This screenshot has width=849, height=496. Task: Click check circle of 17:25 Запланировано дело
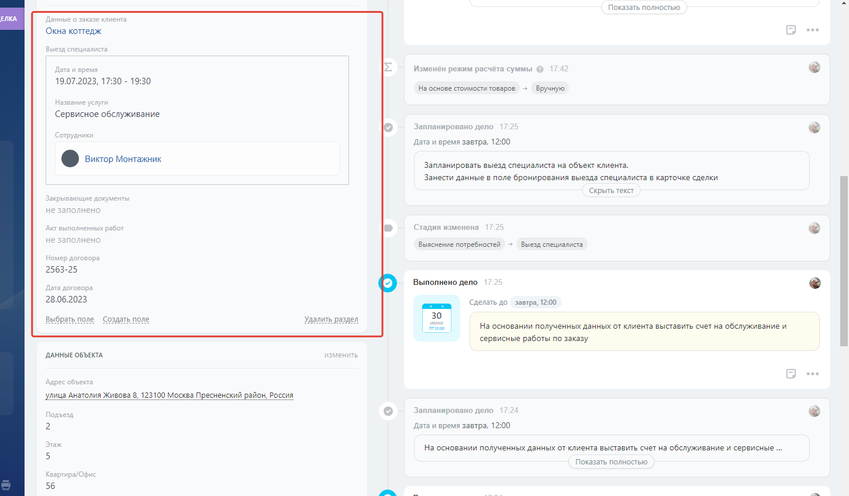[388, 128]
